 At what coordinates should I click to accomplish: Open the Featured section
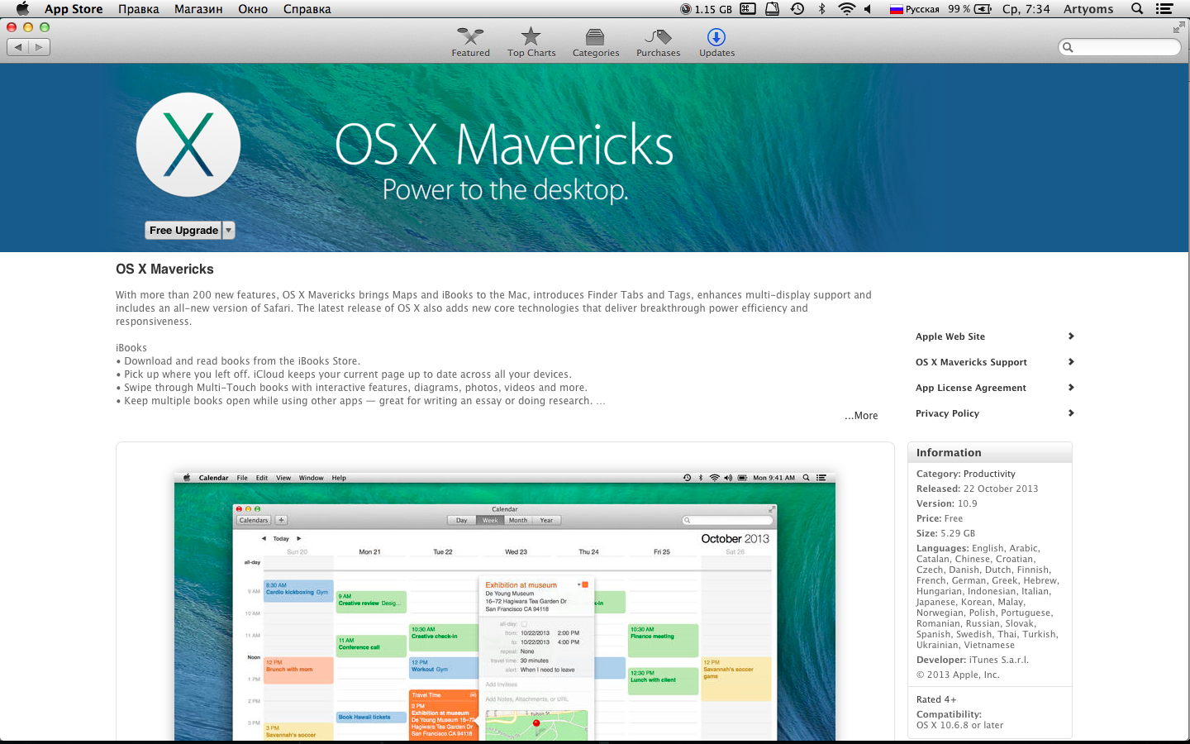(x=470, y=42)
